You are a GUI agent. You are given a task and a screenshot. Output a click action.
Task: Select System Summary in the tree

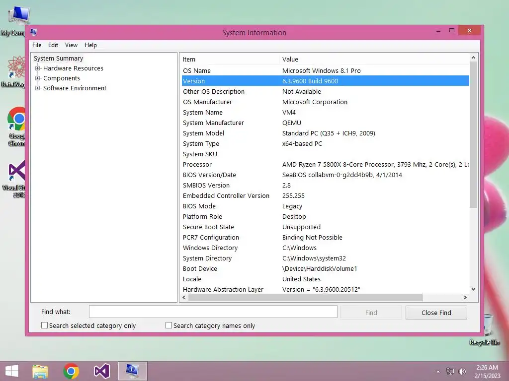pyautogui.click(x=59, y=59)
